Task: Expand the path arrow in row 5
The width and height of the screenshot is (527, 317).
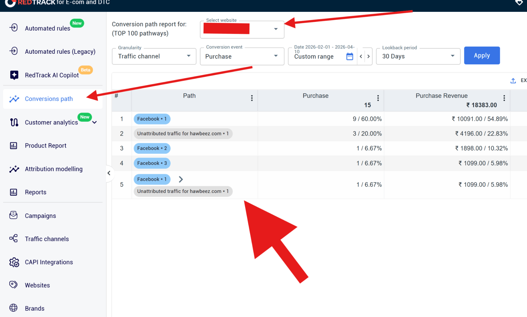Action: tap(181, 179)
